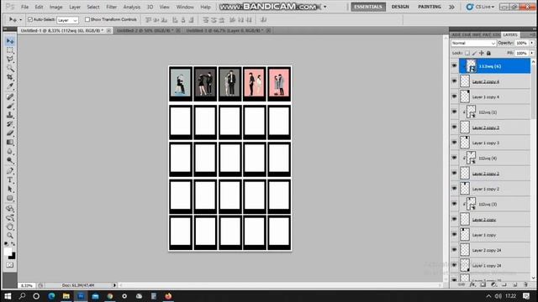This screenshot has height=302, width=538.
Task: Click the foreground color swatch
Action: (x=8, y=252)
